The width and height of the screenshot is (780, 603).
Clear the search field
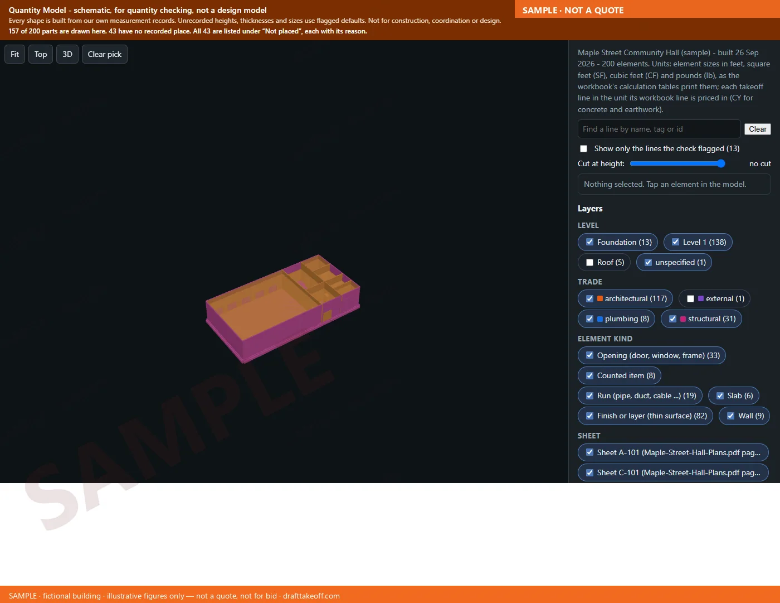[x=758, y=129]
